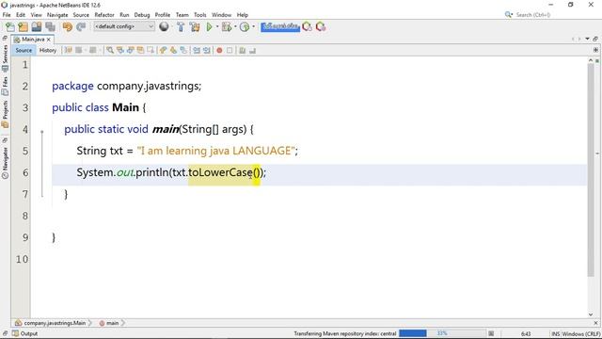Open the default config dropdown

124,26
